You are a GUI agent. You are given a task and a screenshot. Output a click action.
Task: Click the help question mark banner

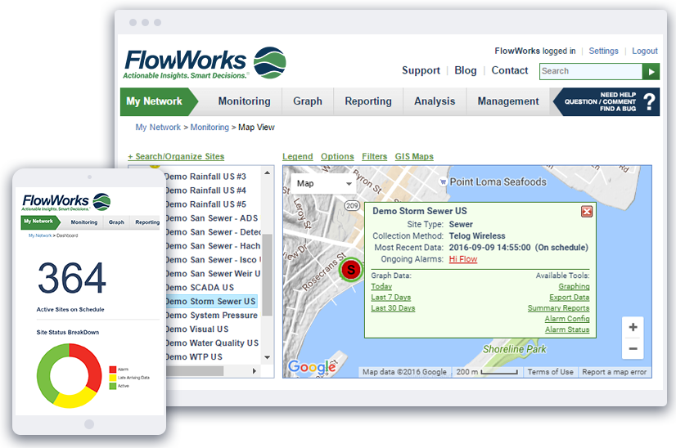(x=606, y=101)
